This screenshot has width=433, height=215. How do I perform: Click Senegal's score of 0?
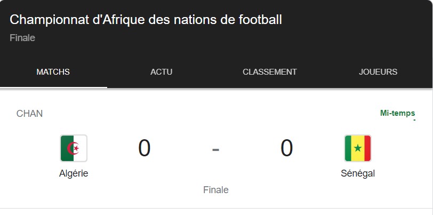click(287, 148)
